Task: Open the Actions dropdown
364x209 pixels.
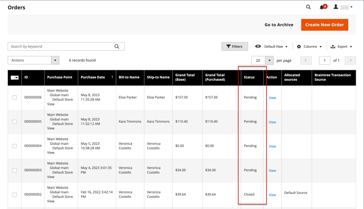Action: [x=33, y=60]
